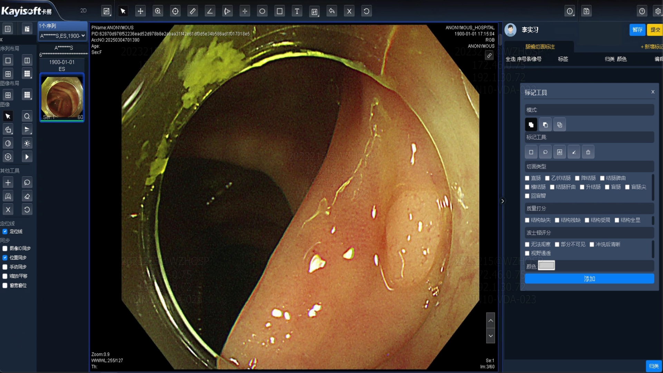
Task: Check the 乙状结肠 section type
Action: point(547,178)
